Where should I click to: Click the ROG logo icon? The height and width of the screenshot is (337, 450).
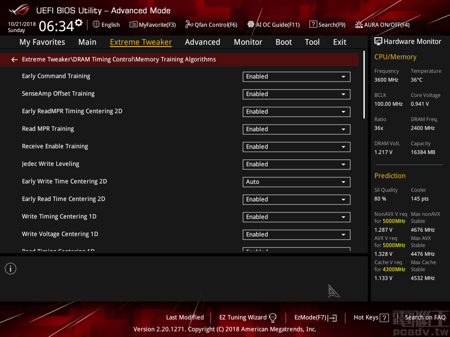click(x=19, y=10)
